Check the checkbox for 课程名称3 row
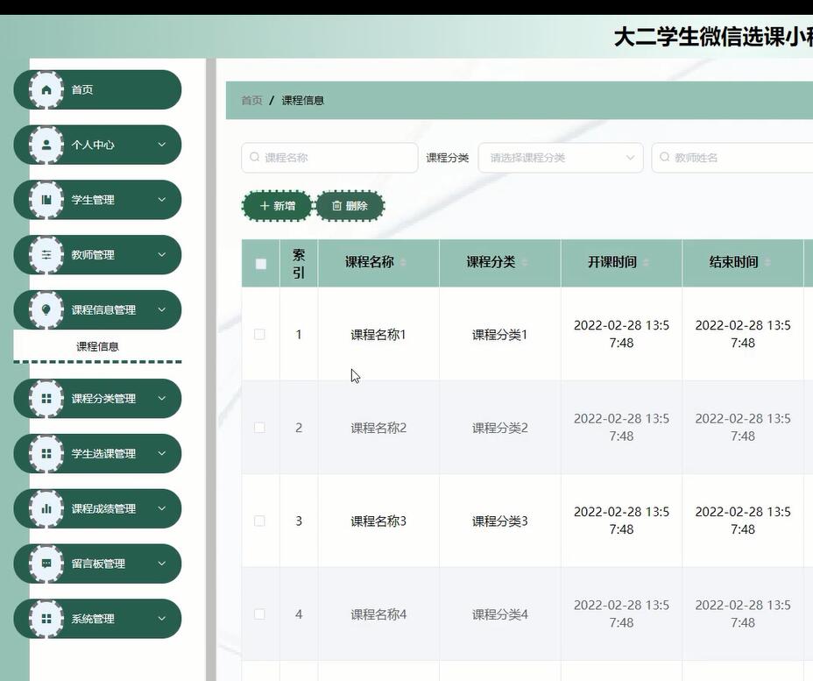The image size is (813, 681). (x=259, y=521)
